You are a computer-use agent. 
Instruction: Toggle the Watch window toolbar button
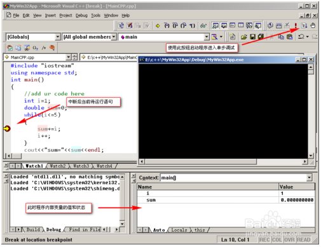tap(215, 25)
